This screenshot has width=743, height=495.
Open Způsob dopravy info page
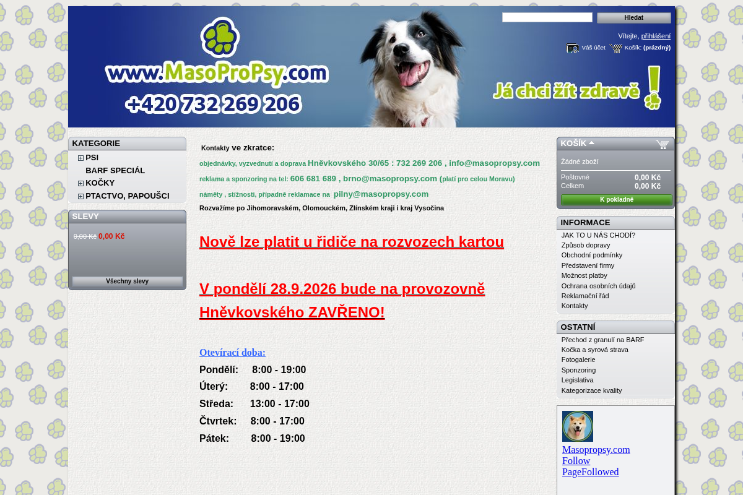[x=586, y=245]
